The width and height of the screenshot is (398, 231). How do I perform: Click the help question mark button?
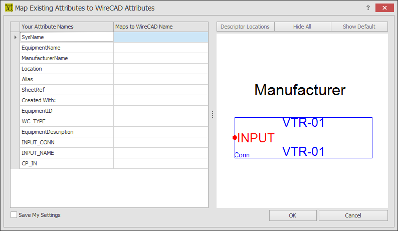coord(368,8)
